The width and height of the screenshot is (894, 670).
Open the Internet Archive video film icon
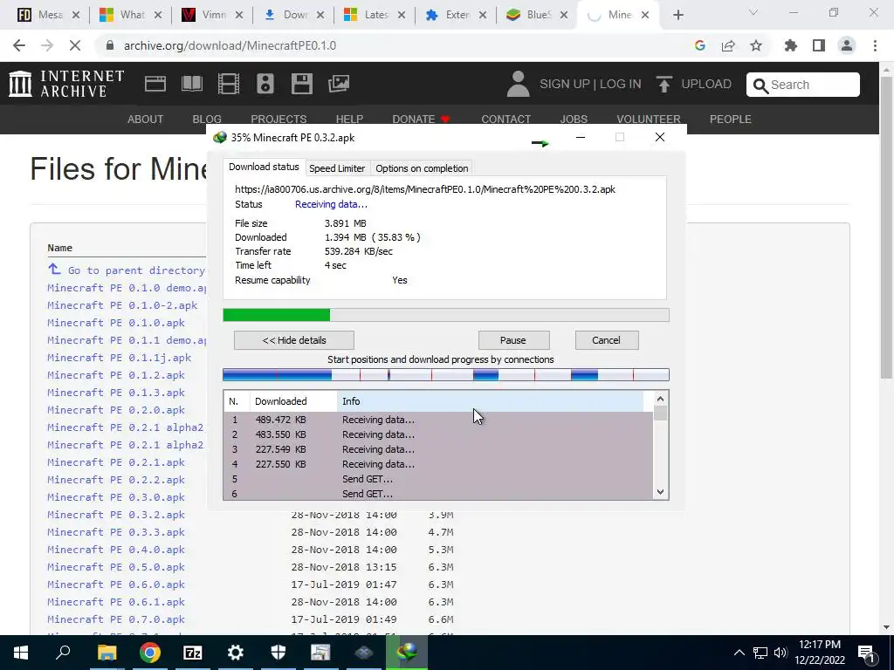click(229, 84)
